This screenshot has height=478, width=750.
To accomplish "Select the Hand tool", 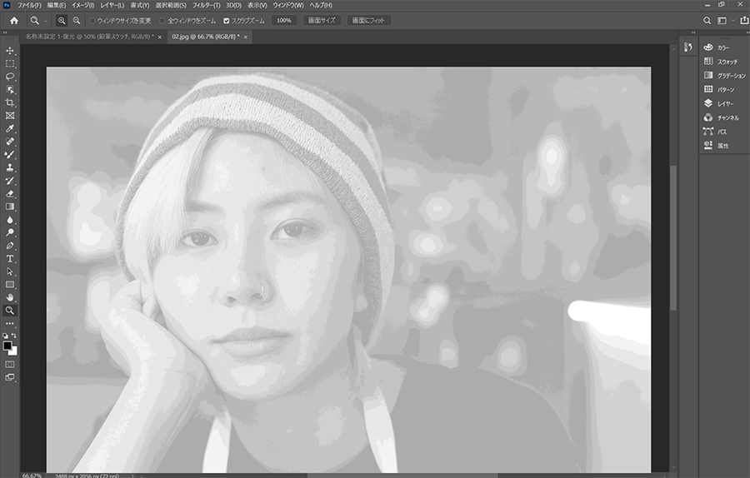I will (x=10, y=297).
